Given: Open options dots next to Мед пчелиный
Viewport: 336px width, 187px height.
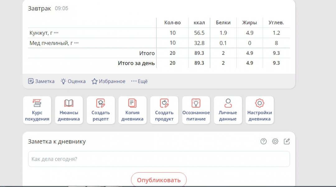Looking at the screenshot, I should tap(76, 43).
